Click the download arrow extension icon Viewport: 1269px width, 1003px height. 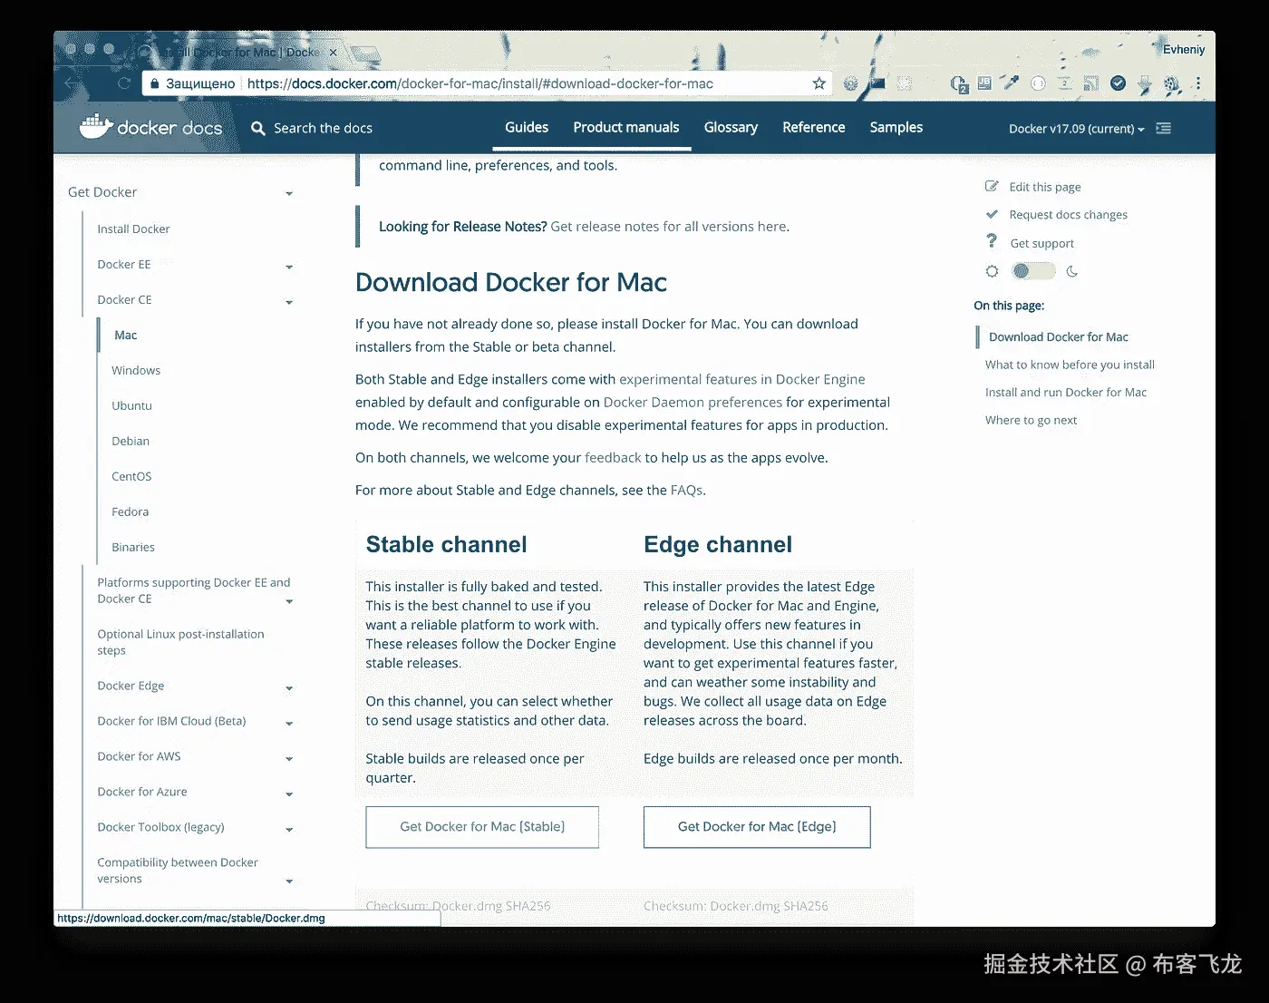point(1145,84)
